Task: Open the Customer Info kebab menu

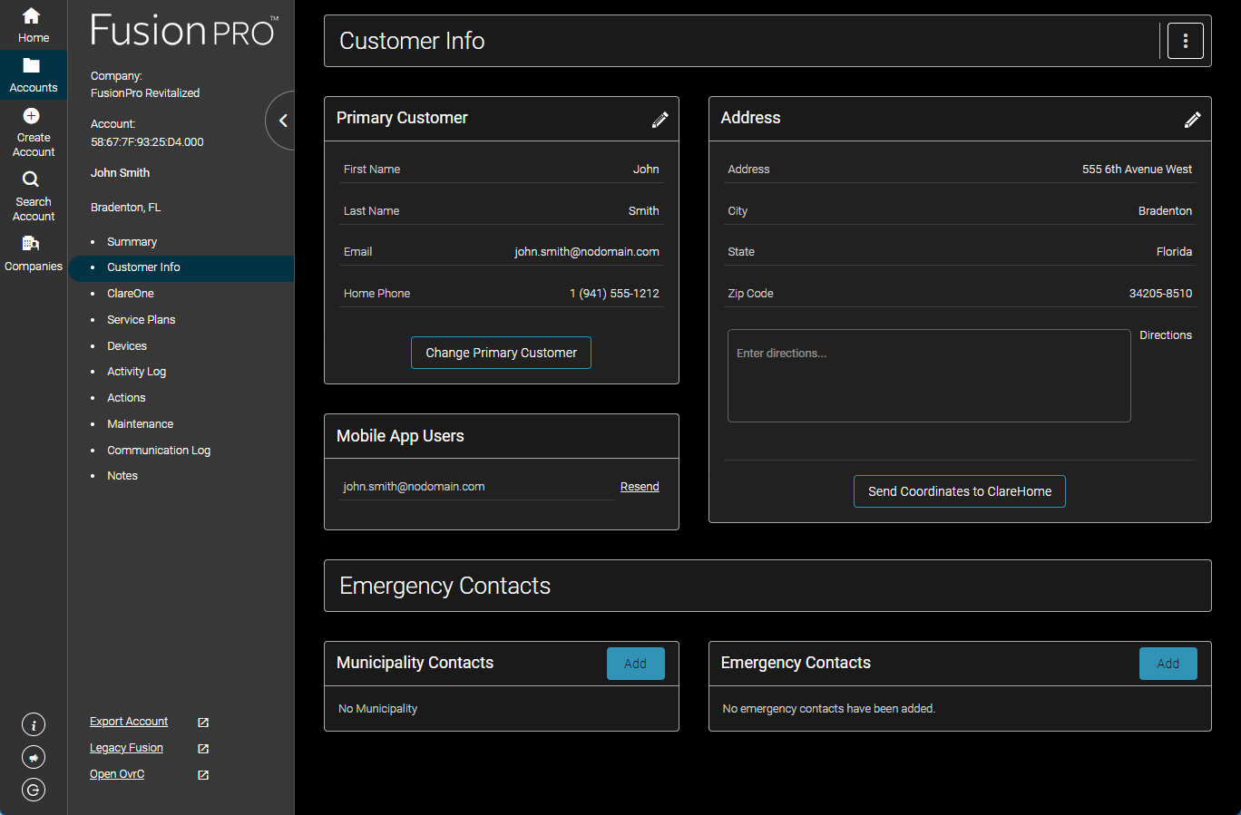Action: (x=1185, y=40)
